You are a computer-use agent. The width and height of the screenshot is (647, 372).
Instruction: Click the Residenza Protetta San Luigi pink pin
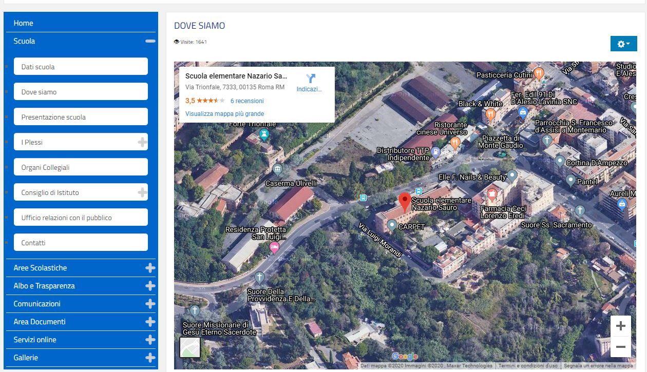coord(274,247)
